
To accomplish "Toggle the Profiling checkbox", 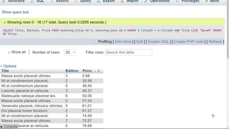I will point(94,42).
